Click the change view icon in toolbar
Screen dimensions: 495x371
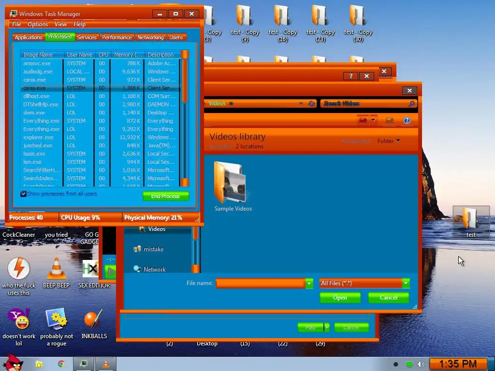363,120
